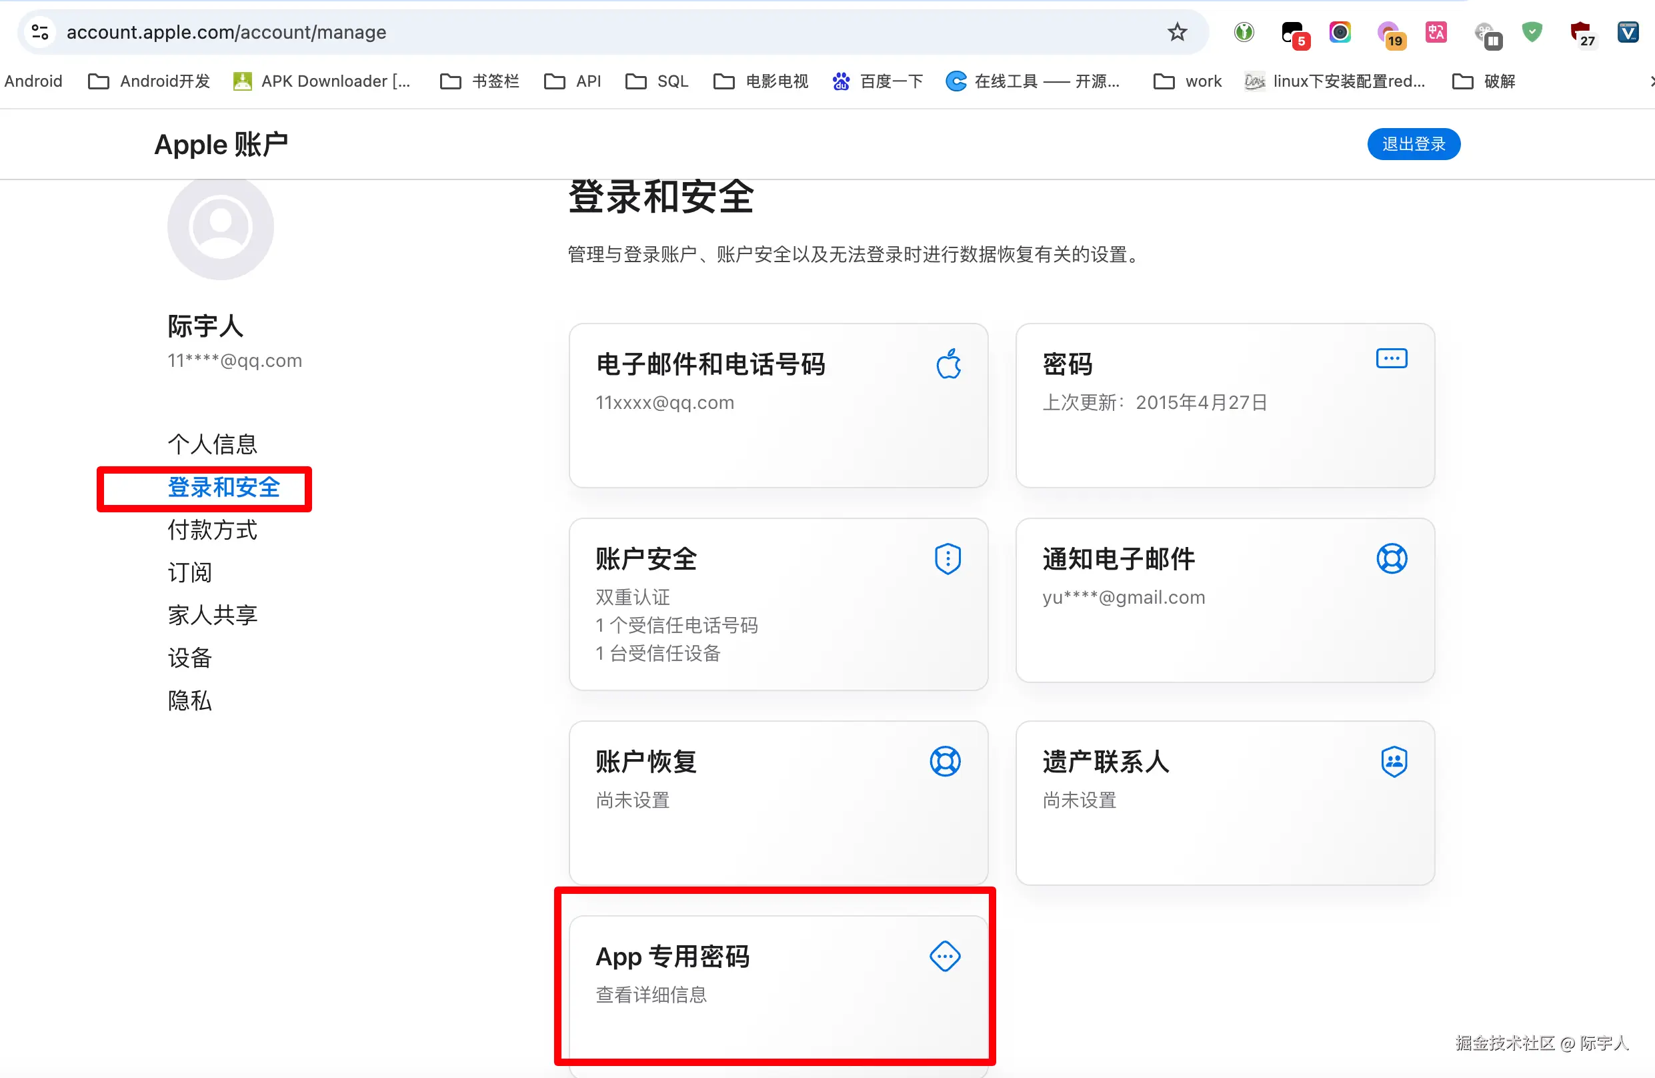Click lifebuoy icon on 通知电子邮件 card
1655x1078 pixels.
[1392, 558]
